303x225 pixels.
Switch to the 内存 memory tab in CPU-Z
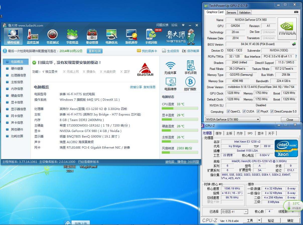tap(240, 133)
